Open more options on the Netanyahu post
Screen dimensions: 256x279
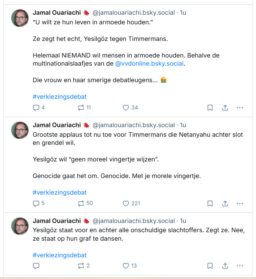point(240,203)
